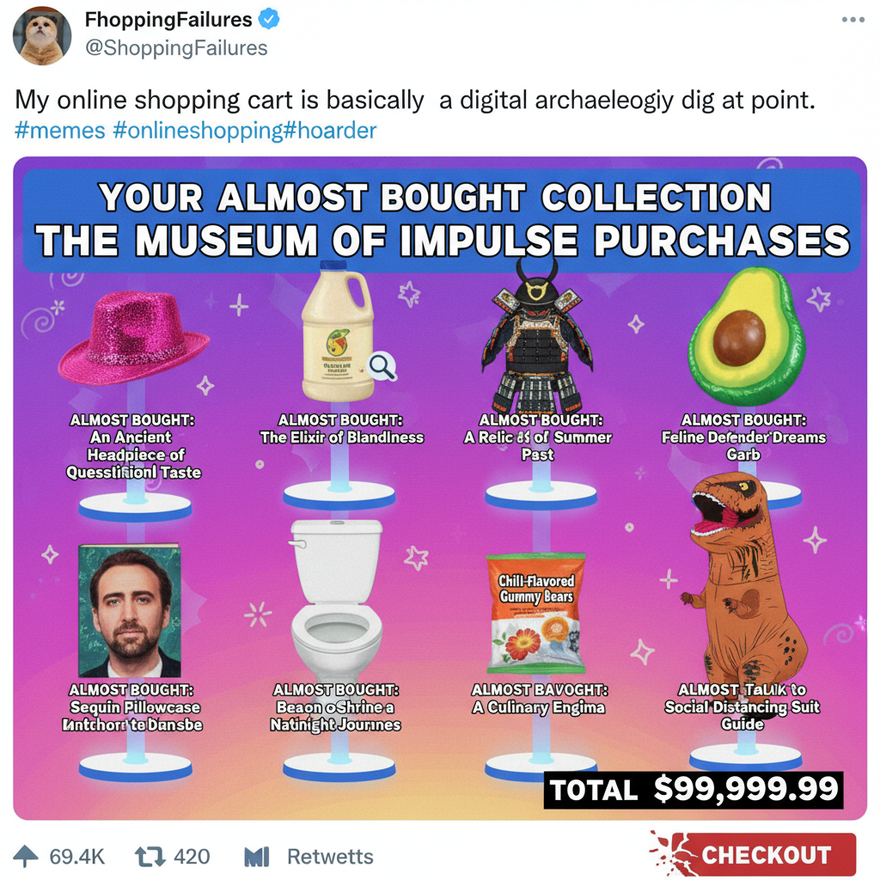880x880 pixels.
Task: Click the cat profile avatar
Action: point(41,36)
